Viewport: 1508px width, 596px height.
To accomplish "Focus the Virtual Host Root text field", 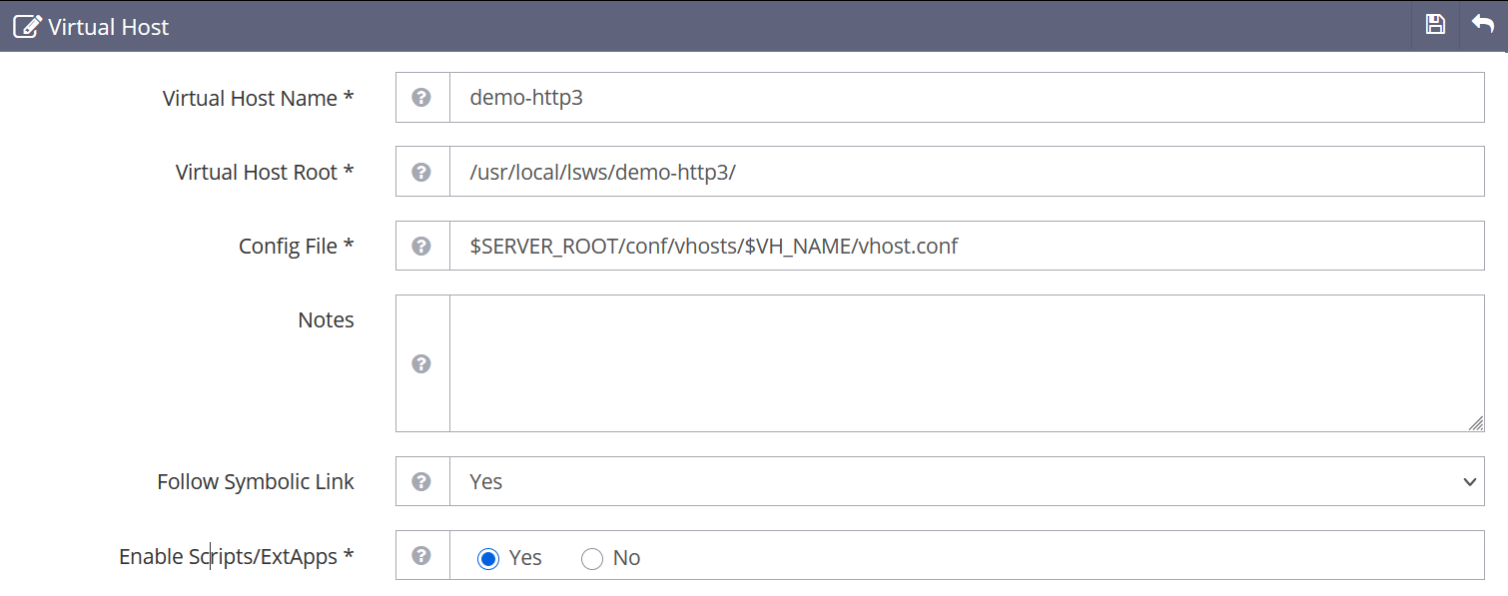I will pyautogui.click(x=966, y=172).
